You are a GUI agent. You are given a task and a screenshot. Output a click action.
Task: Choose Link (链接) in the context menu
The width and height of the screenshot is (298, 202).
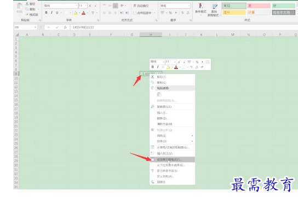coord(172,182)
